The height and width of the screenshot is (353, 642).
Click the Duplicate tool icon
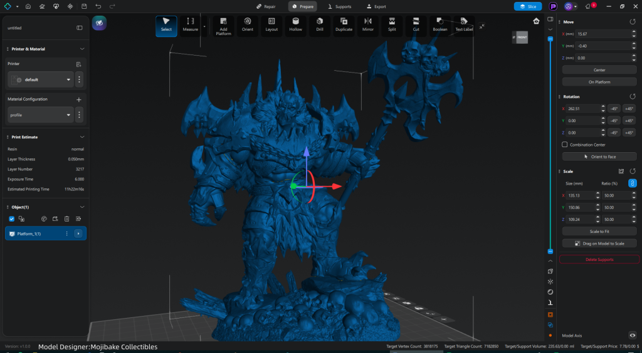tap(344, 26)
